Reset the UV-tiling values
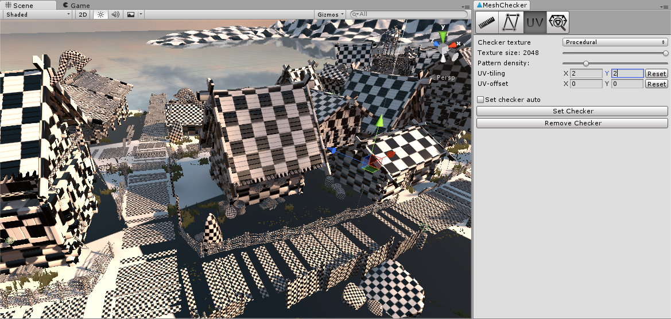Image resolution: width=671 pixels, height=319 pixels. click(657, 74)
